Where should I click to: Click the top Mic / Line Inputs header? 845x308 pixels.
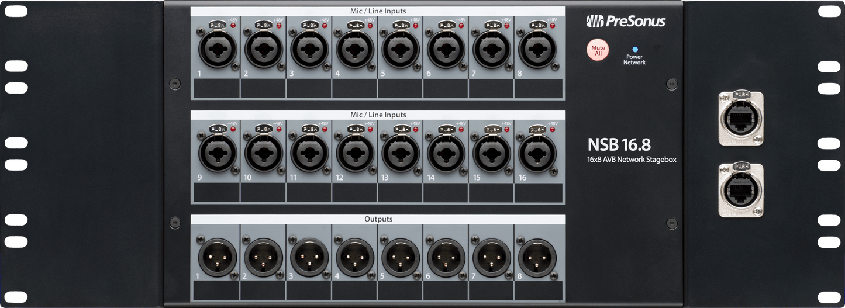click(x=378, y=11)
